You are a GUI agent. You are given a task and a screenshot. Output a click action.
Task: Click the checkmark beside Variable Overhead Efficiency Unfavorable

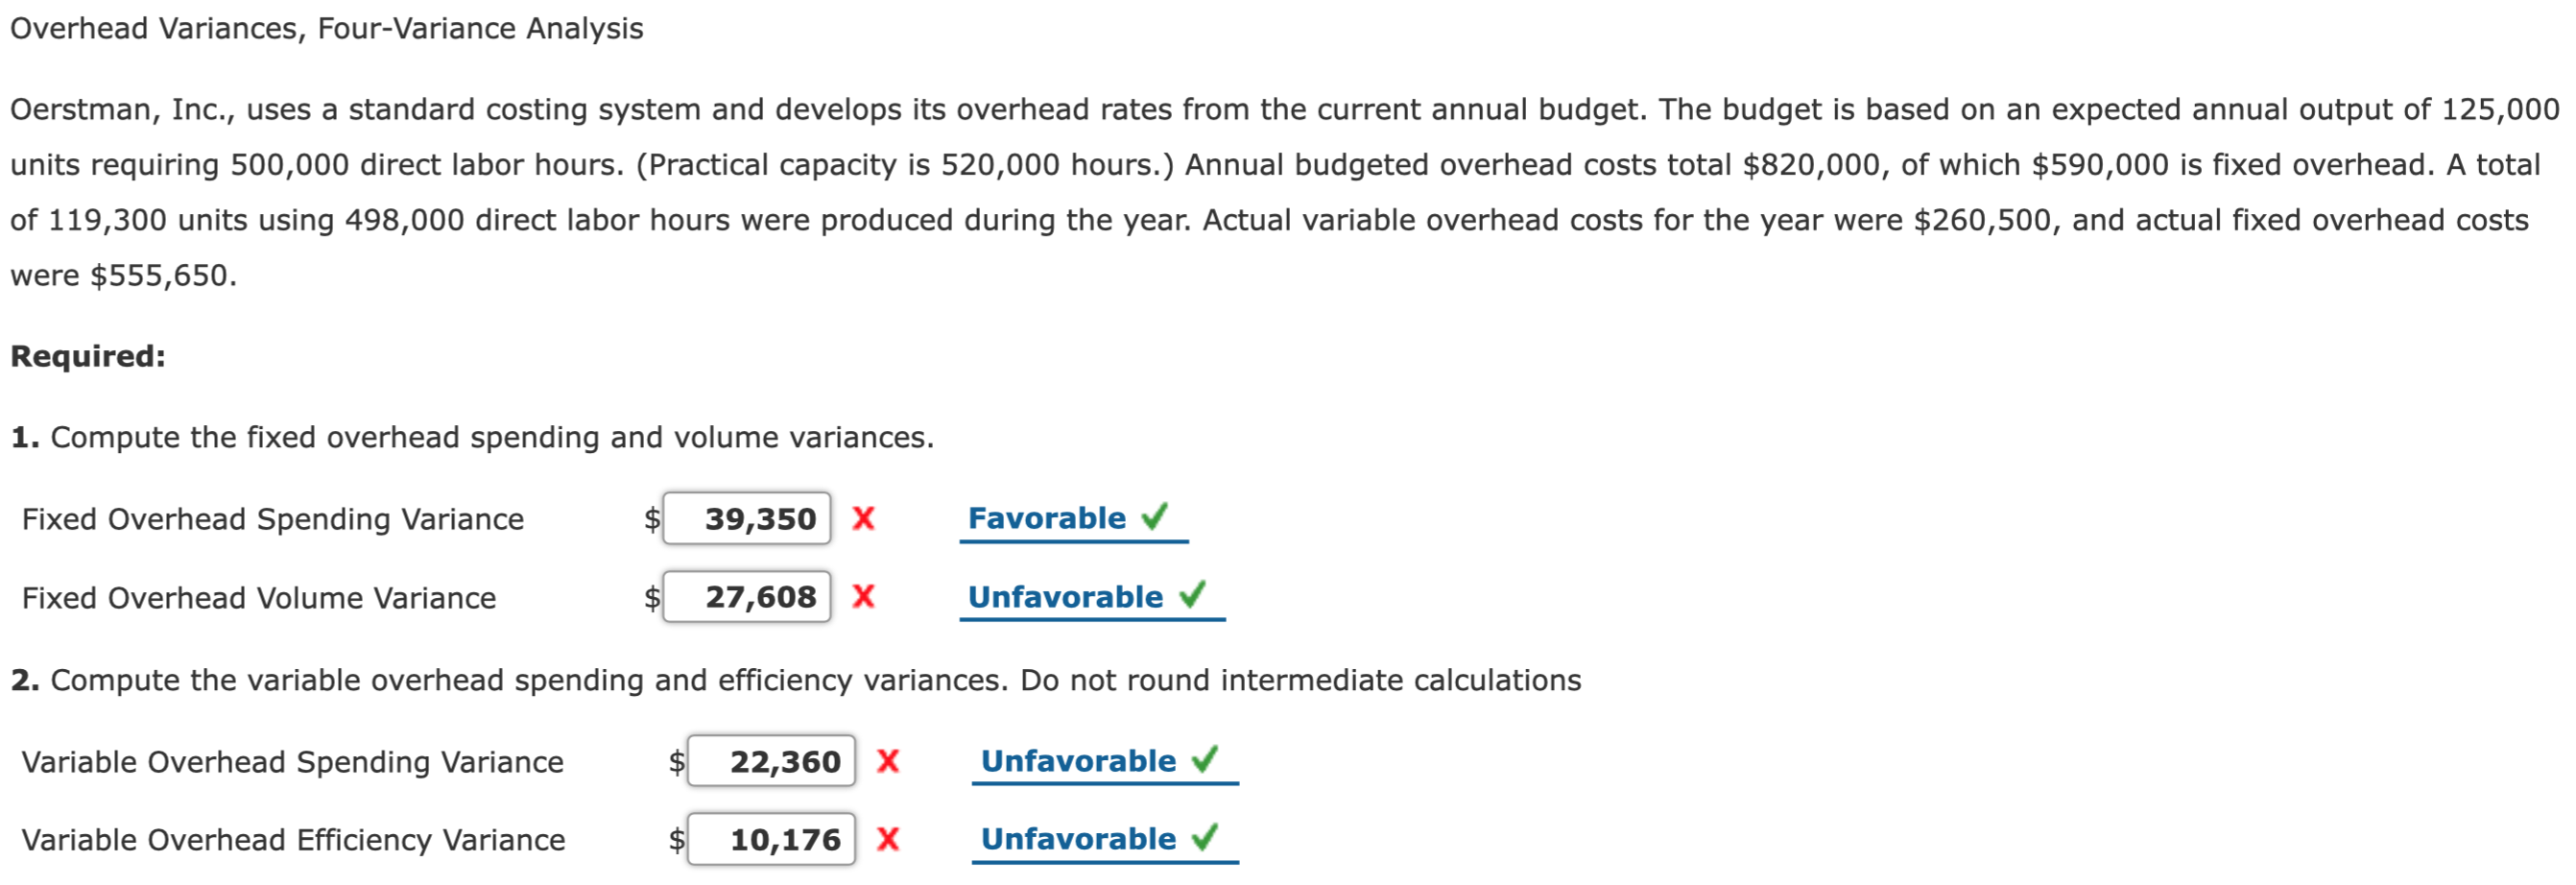pos(1207,839)
